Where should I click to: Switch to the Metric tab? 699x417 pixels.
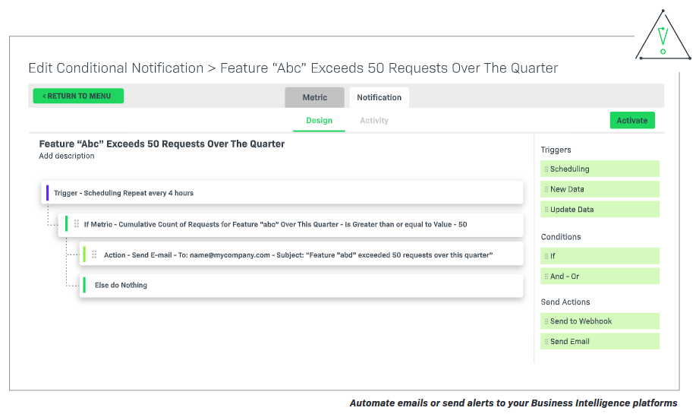click(314, 97)
